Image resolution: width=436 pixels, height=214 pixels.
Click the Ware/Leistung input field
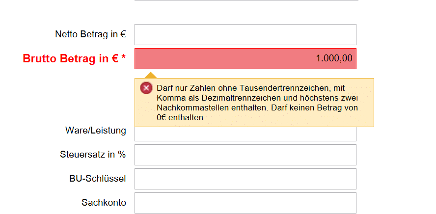click(x=245, y=134)
